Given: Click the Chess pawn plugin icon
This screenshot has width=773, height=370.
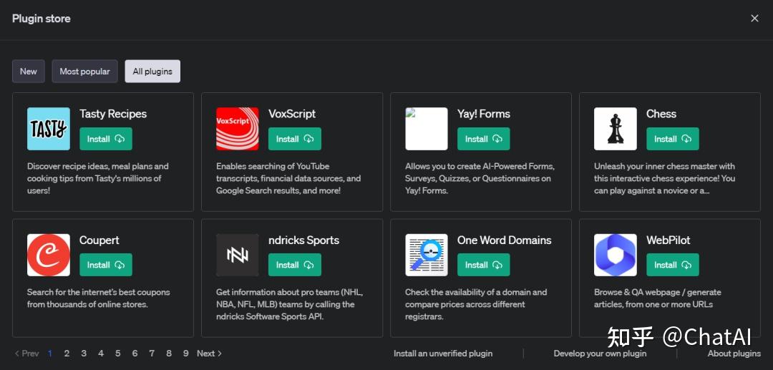Looking at the screenshot, I should [616, 129].
